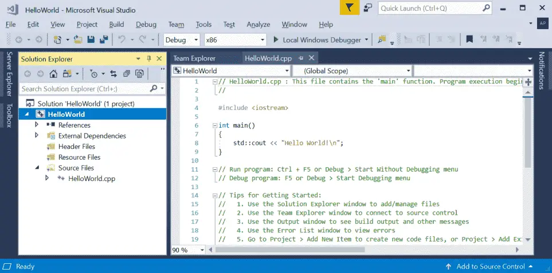The width and height of the screenshot is (552, 273).
Task: Open the 90 % zoom level dropdown
Action: (188, 250)
